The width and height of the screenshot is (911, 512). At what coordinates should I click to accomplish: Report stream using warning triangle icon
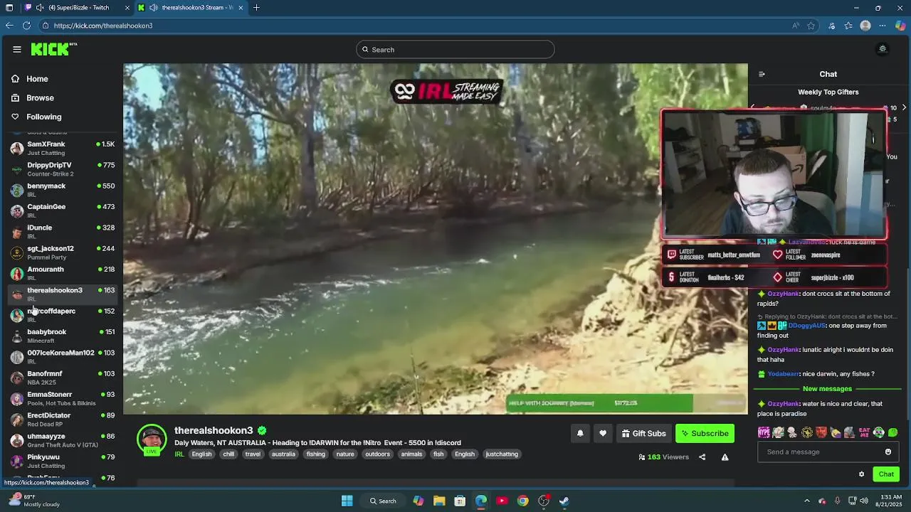coord(725,457)
